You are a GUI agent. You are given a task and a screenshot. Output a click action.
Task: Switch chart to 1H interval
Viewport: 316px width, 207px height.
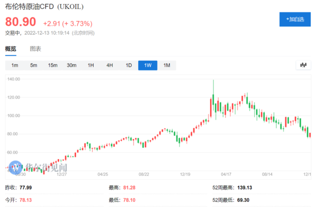tap(91, 66)
